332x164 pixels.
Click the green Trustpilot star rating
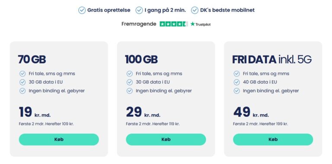pyautogui.click(x=174, y=24)
